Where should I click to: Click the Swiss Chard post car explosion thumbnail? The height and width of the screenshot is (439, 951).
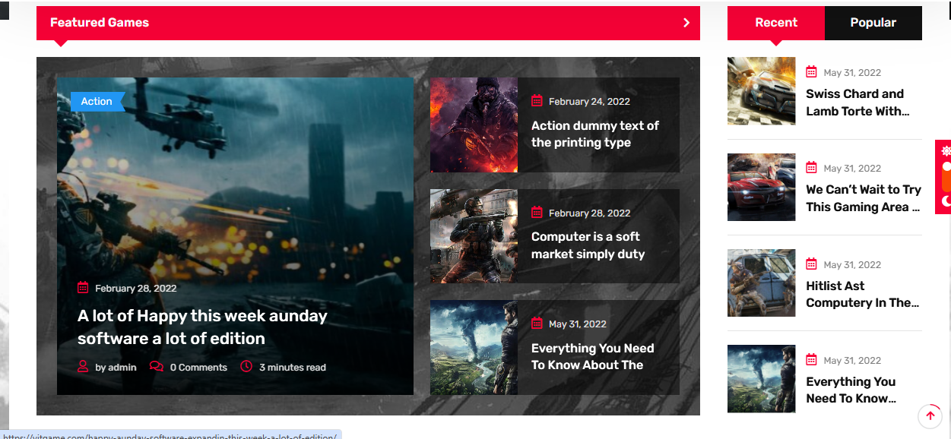762,91
